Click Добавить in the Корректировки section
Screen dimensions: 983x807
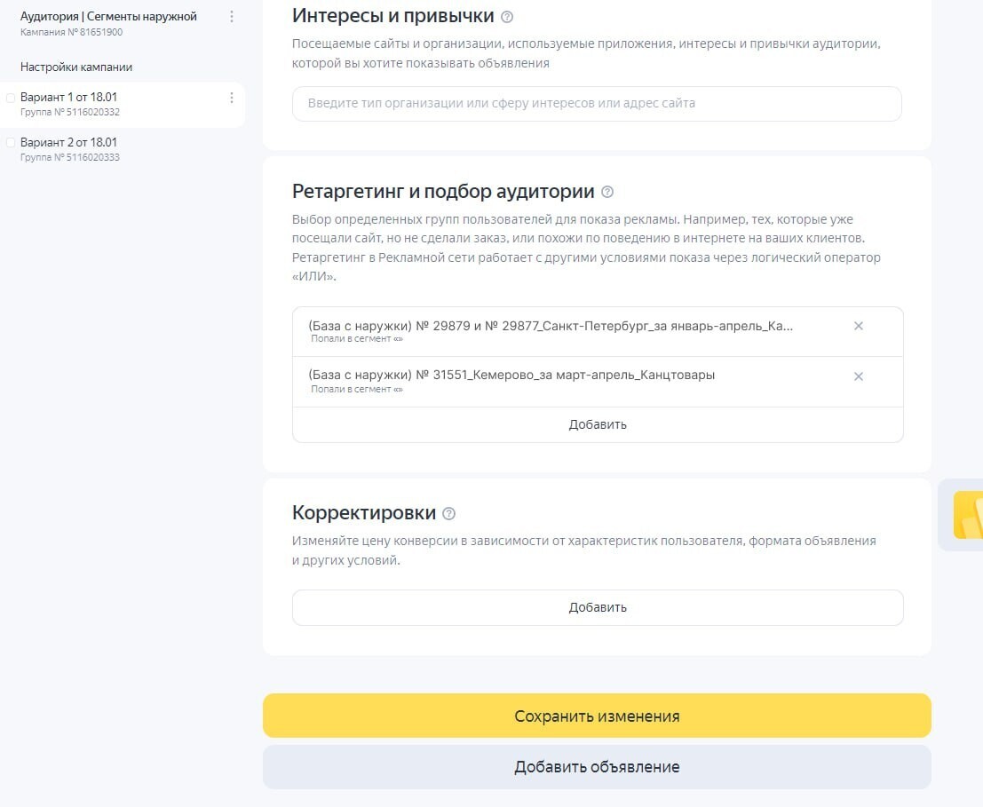[598, 607]
